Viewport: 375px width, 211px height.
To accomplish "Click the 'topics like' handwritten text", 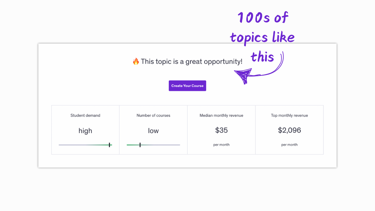I will click(262, 38).
